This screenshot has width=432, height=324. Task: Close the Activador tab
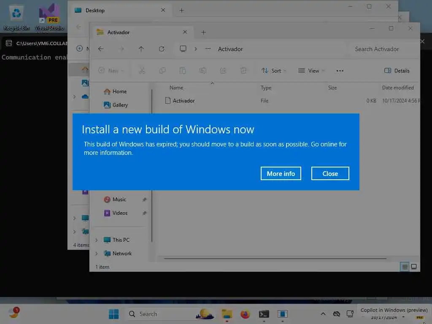tap(185, 32)
